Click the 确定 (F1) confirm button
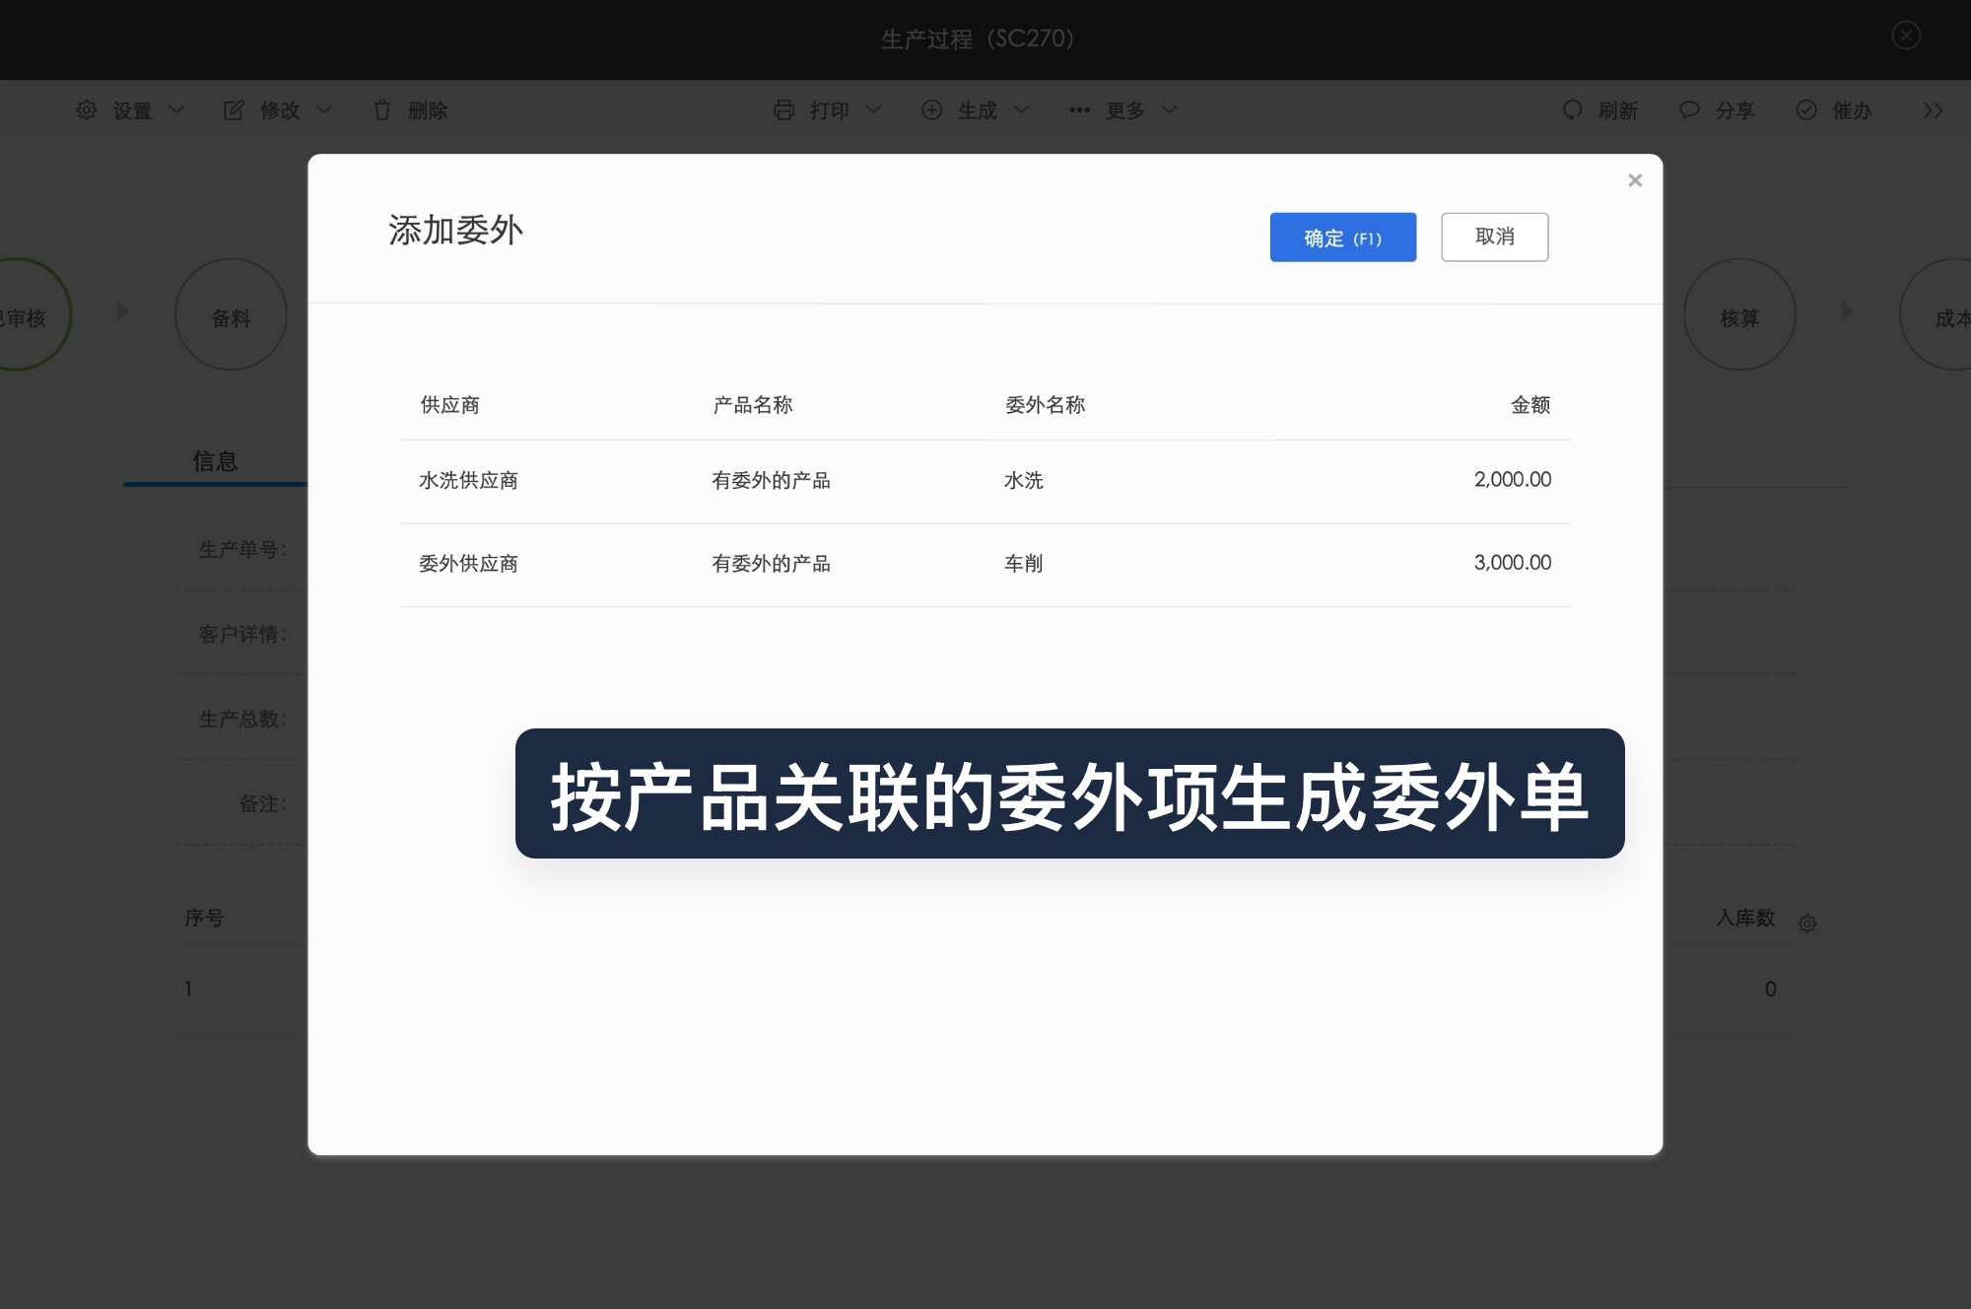Screen dimensions: 1971x1309 [x=1342, y=237]
